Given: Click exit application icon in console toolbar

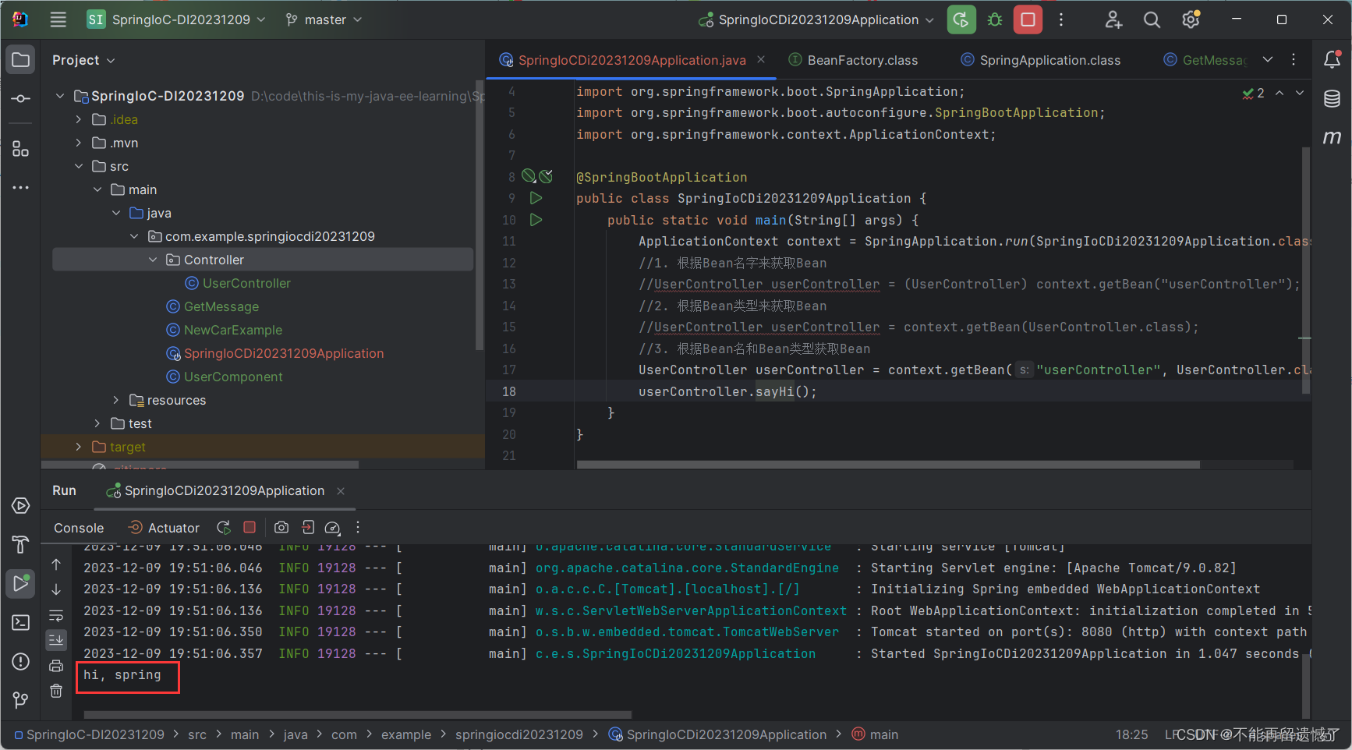Looking at the screenshot, I should [308, 528].
